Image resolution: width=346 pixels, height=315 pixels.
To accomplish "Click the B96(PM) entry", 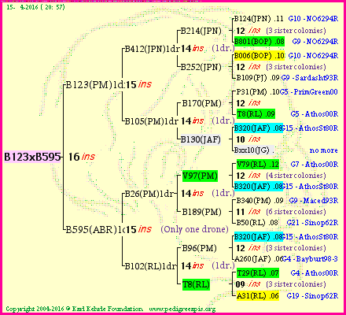I will pos(199,248).
